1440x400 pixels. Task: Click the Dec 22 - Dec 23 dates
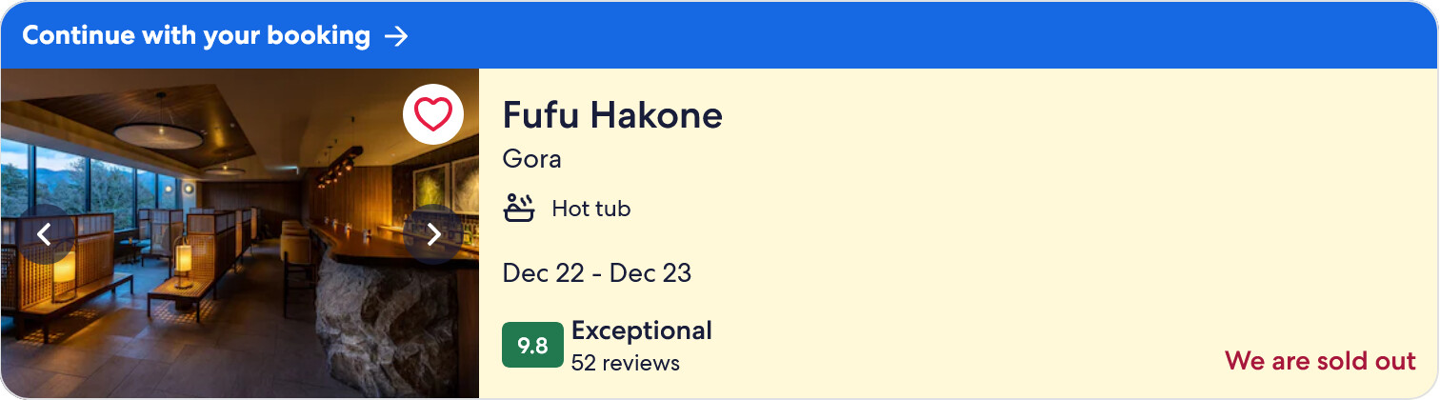pyautogui.click(x=596, y=273)
